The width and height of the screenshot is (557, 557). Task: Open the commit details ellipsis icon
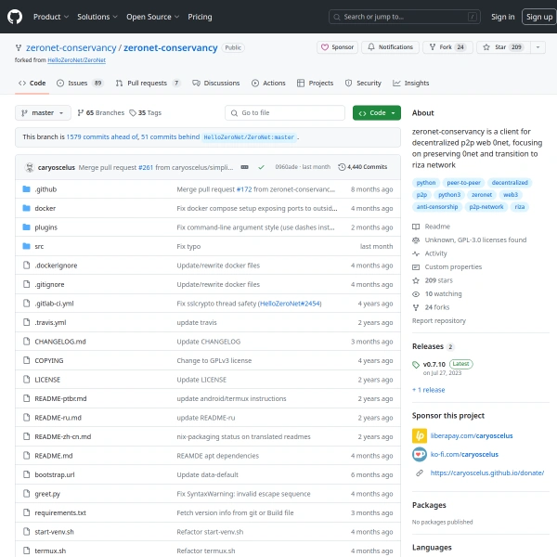click(244, 167)
